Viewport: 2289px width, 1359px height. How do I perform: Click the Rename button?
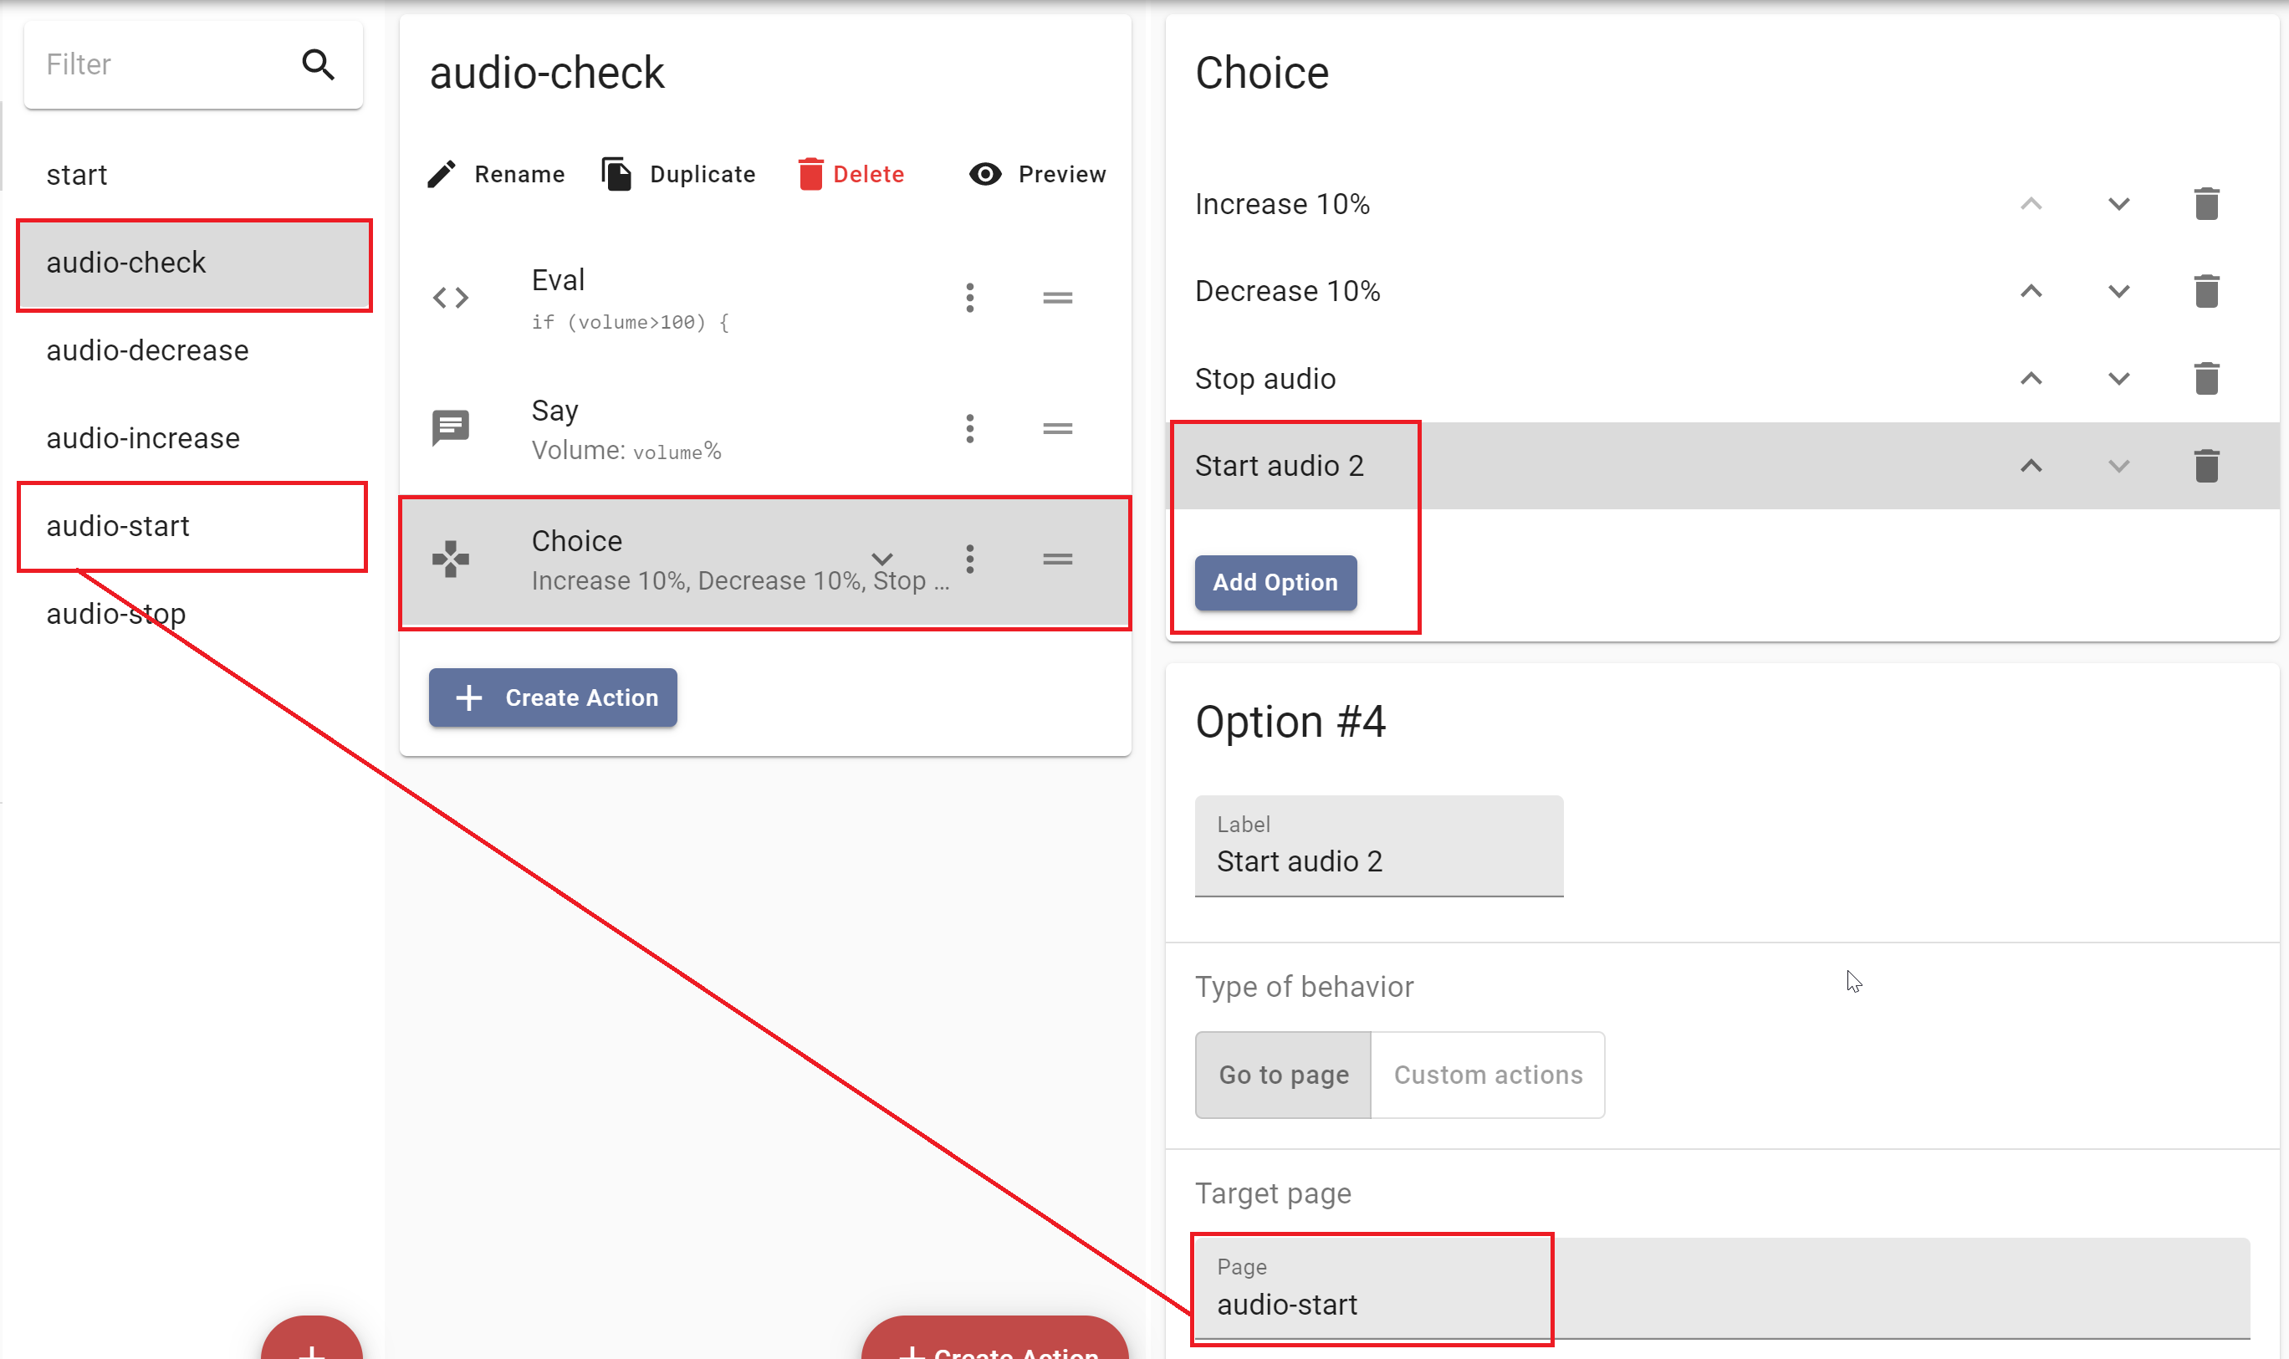point(497,174)
